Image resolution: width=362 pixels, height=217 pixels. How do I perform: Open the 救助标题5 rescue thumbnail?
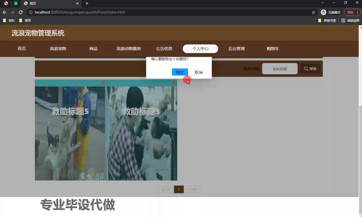[x=70, y=133]
